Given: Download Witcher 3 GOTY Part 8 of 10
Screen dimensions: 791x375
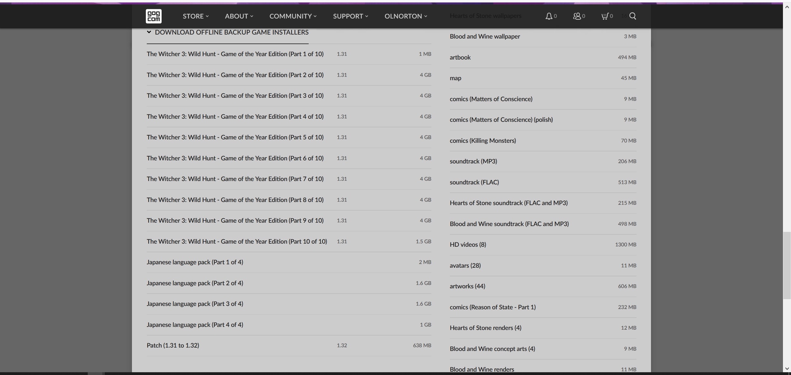Looking at the screenshot, I should tap(289, 200).
